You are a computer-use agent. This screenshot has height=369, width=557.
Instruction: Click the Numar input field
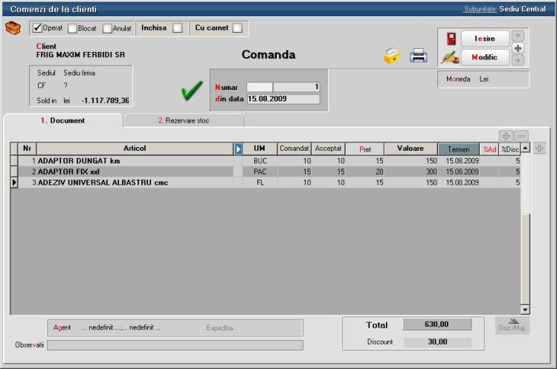point(283,87)
